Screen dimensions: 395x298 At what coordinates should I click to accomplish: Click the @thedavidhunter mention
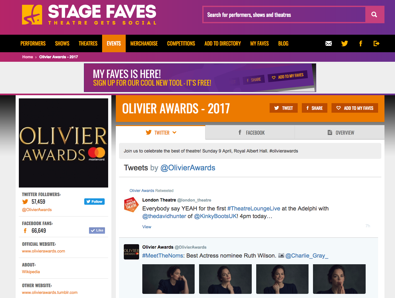tap(164, 216)
